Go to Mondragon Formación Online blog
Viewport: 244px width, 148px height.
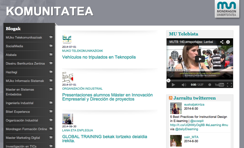26,129
